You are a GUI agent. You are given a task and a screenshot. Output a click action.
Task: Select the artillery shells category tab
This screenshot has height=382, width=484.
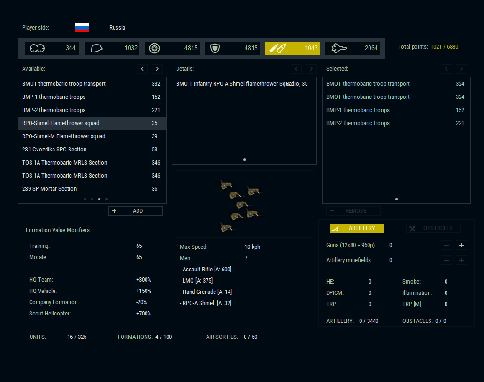point(292,48)
